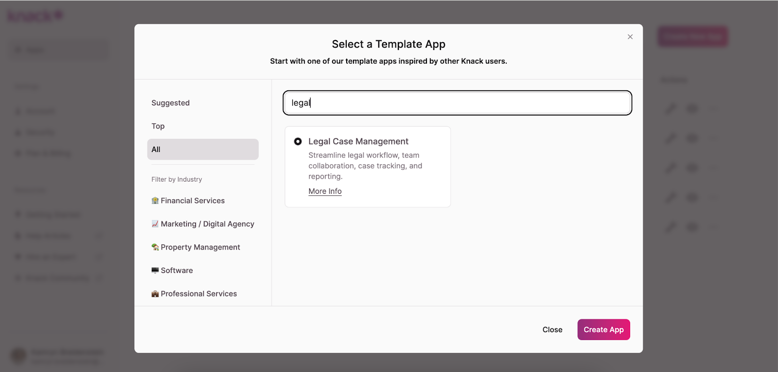Click the blurred search box in the left sidebar
This screenshot has width=778, height=372.
(x=59, y=50)
